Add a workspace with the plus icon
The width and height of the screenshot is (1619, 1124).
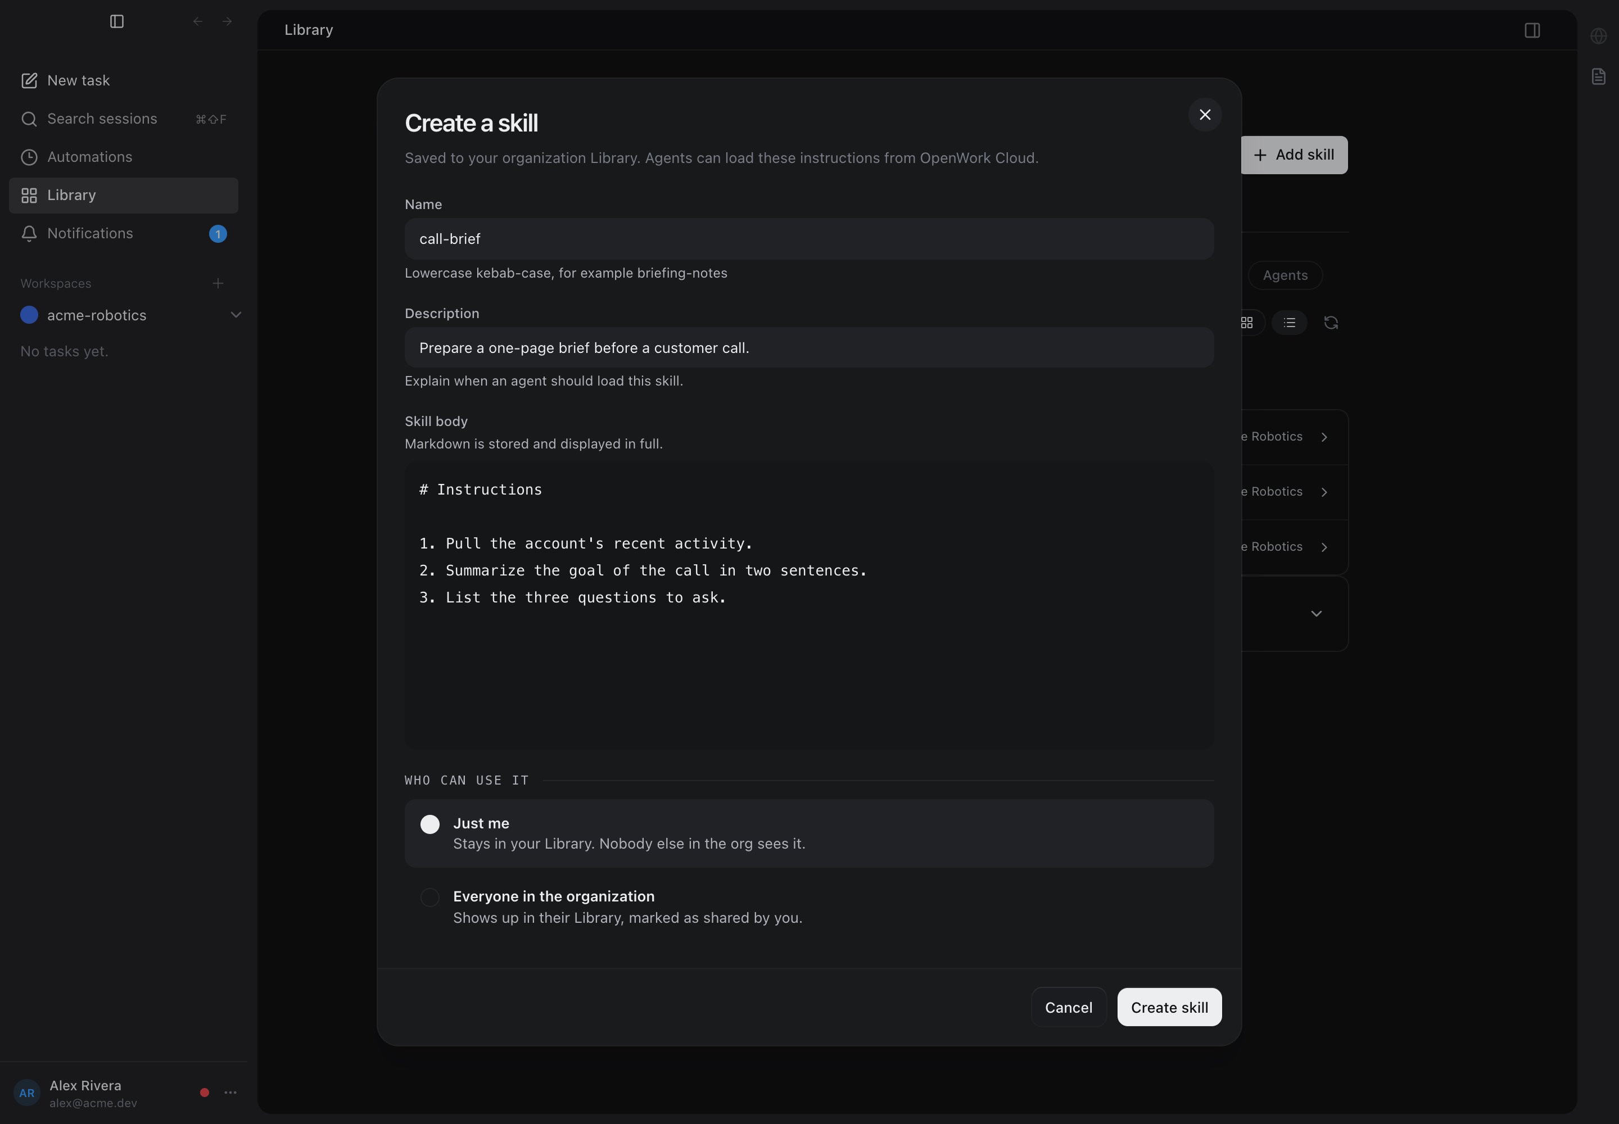click(218, 283)
